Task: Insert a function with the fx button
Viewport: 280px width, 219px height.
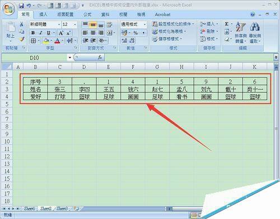Action: 100,58
